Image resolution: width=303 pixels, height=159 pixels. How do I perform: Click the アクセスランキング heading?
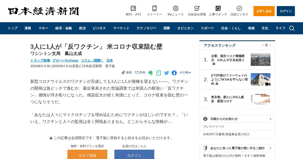tap(220, 45)
